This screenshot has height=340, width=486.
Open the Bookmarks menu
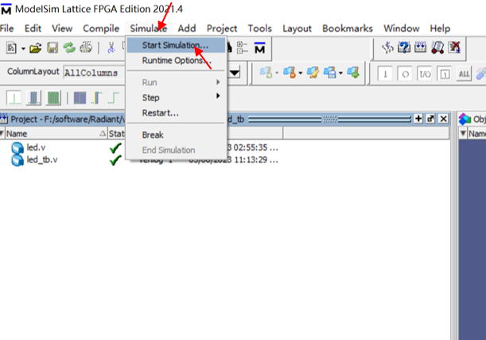(348, 29)
